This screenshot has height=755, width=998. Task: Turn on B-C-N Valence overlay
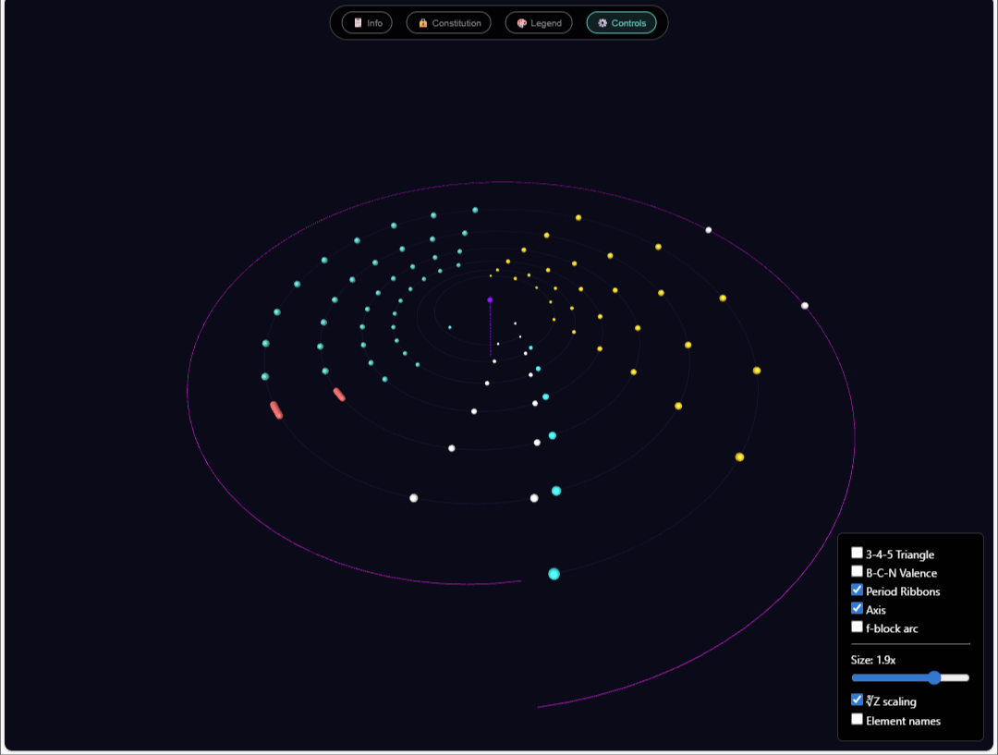pyautogui.click(x=857, y=572)
